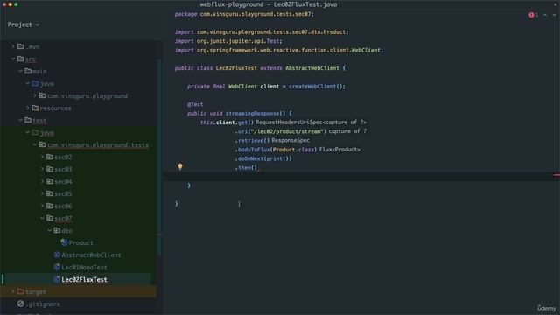Expand com.vinsguru.playground package

[x=35, y=95]
